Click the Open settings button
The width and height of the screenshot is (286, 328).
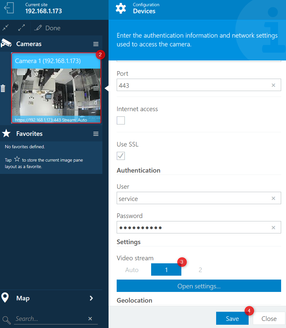point(199,286)
